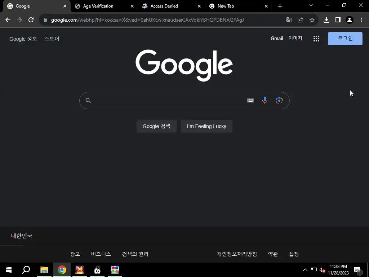Expand the tab search chevron
Screen dimensions: 369x277
(x=311, y=5)
